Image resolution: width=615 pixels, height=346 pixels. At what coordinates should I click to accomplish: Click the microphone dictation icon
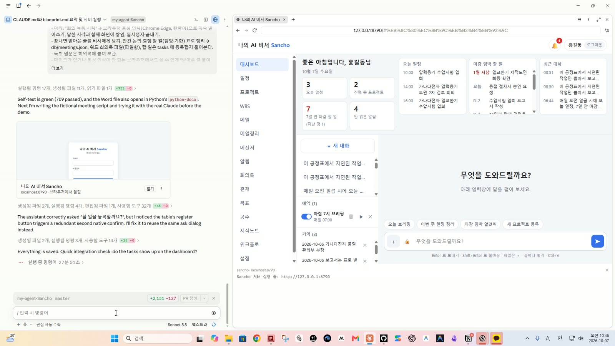click(25, 324)
